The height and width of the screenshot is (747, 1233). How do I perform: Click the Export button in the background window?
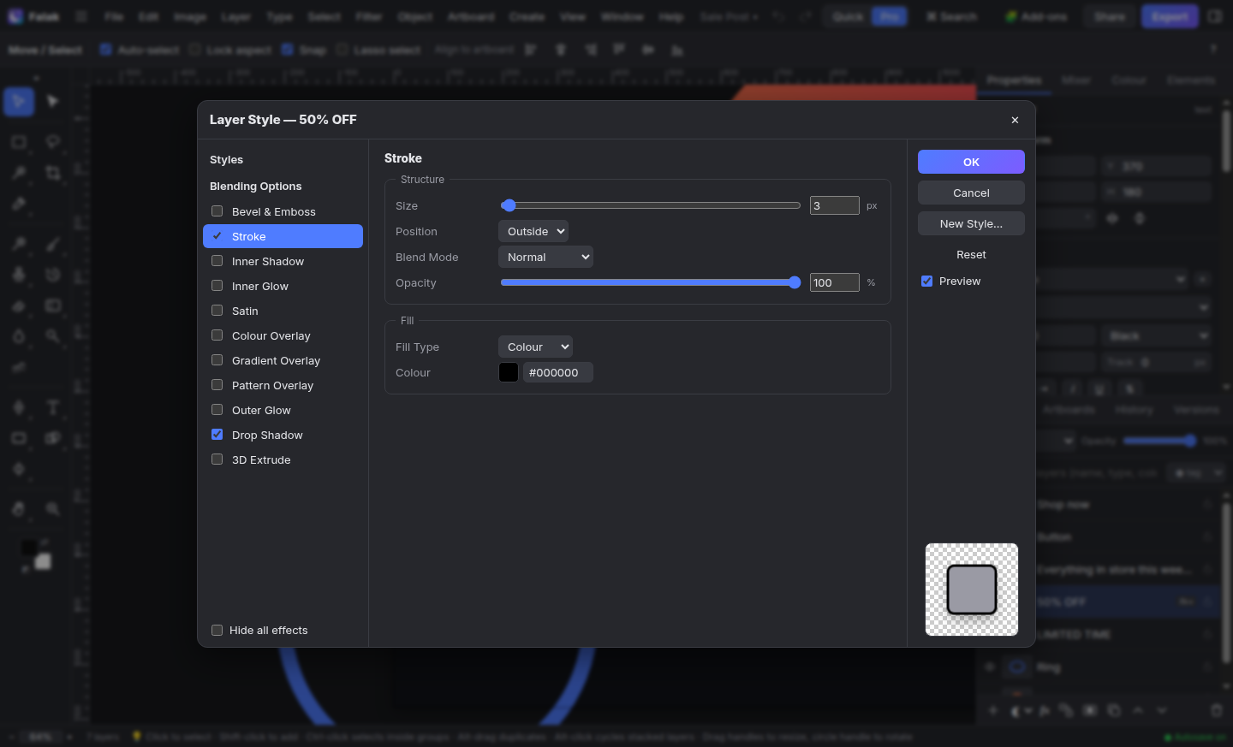(1170, 16)
